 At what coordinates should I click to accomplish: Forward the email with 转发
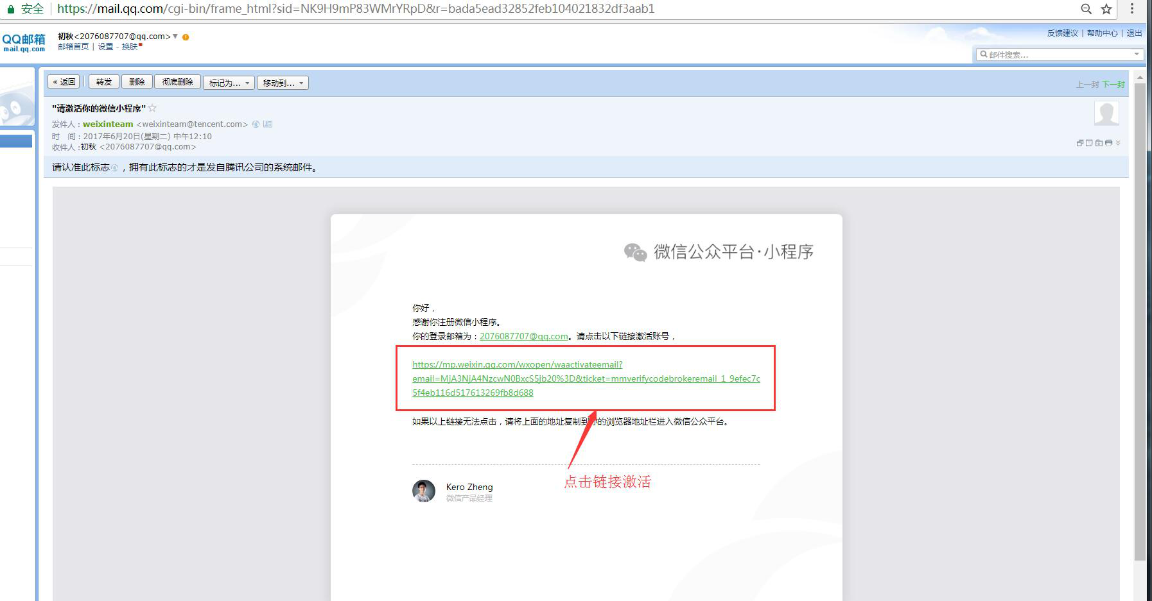point(104,82)
